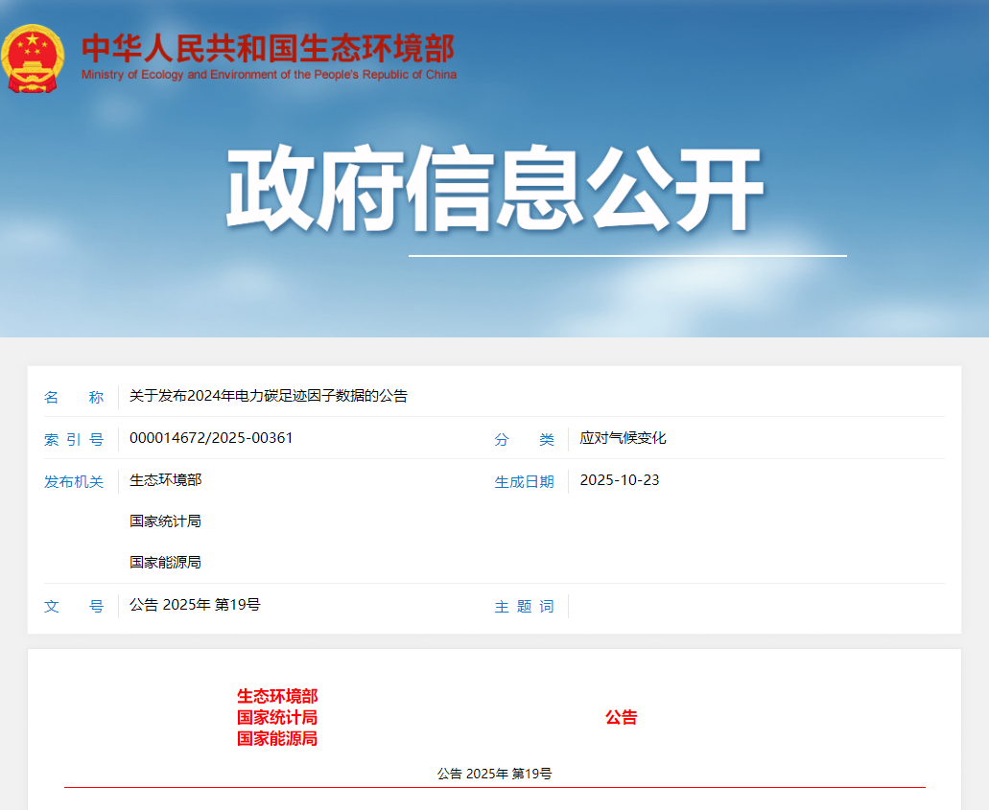The width and height of the screenshot is (989, 810).
Task: Click the index number 000014672/2025-00361
Action: [211, 438]
